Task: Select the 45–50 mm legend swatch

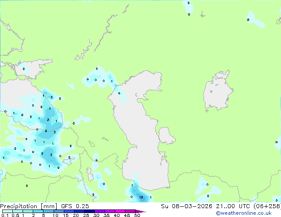Action: (130, 211)
